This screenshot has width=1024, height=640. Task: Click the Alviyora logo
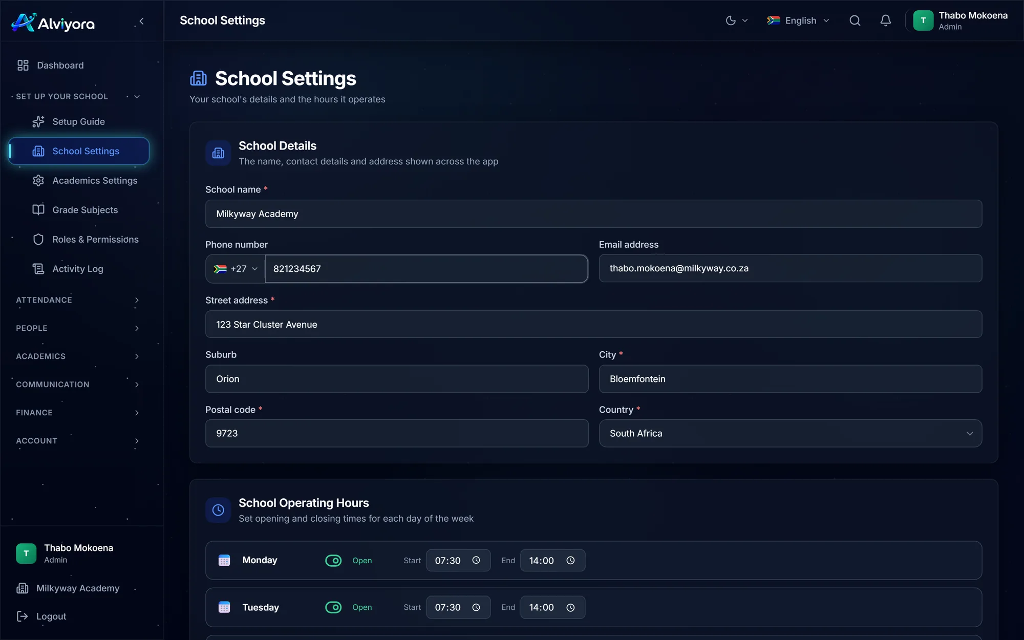[53, 23]
